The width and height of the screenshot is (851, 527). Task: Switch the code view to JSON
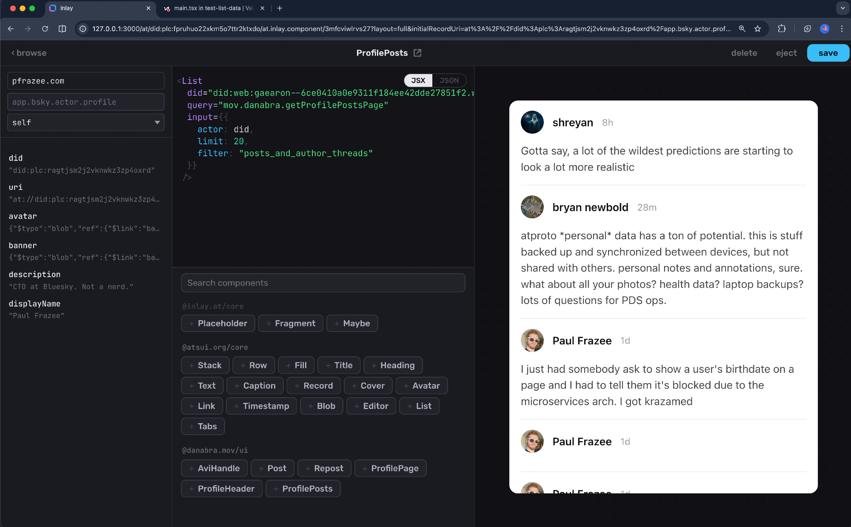449,80
